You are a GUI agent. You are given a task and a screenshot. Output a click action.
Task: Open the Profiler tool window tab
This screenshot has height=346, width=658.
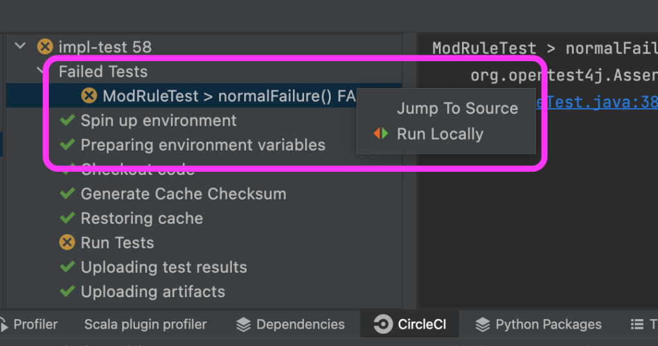click(x=30, y=324)
